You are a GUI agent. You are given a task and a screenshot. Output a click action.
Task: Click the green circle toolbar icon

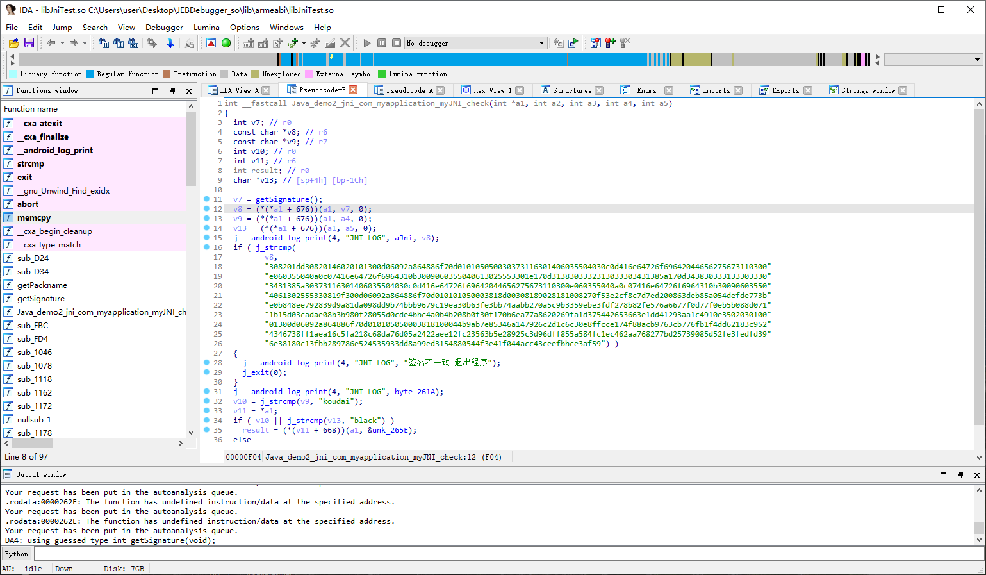[x=226, y=43]
